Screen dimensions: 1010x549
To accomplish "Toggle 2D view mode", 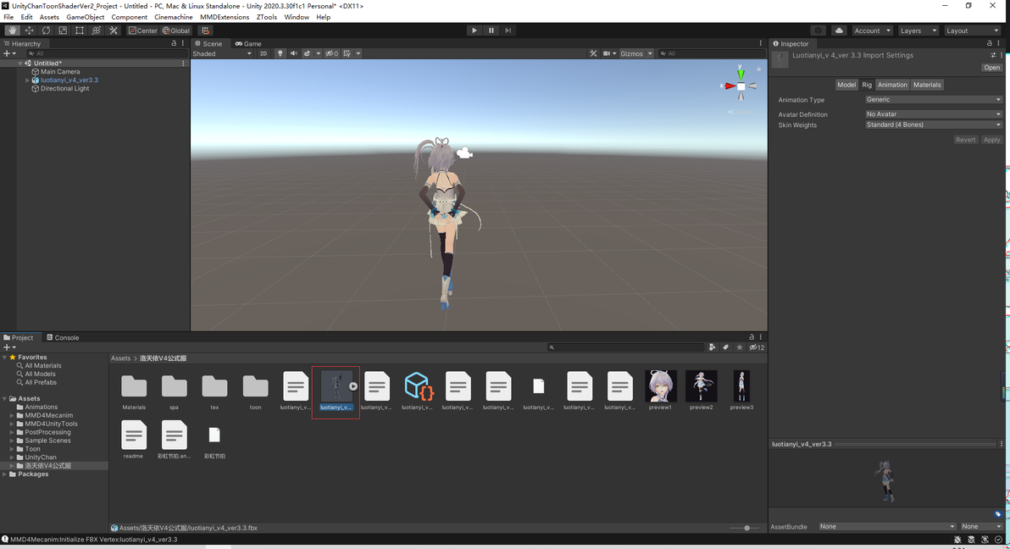I will (264, 53).
